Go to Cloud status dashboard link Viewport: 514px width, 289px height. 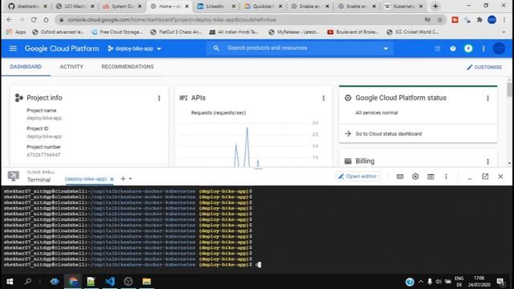pyautogui.click(x=389, y=134)
